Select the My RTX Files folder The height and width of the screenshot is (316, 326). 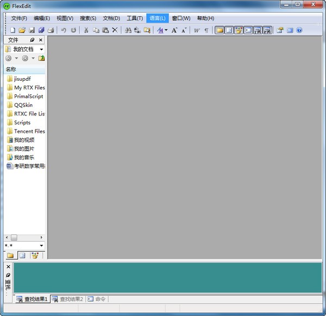26,87
